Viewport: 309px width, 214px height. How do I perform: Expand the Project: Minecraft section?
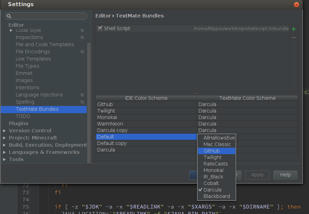(4, 138)
